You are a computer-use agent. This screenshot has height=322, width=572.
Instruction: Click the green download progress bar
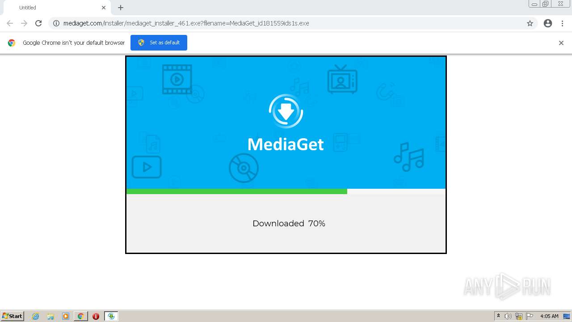(236, 191)
